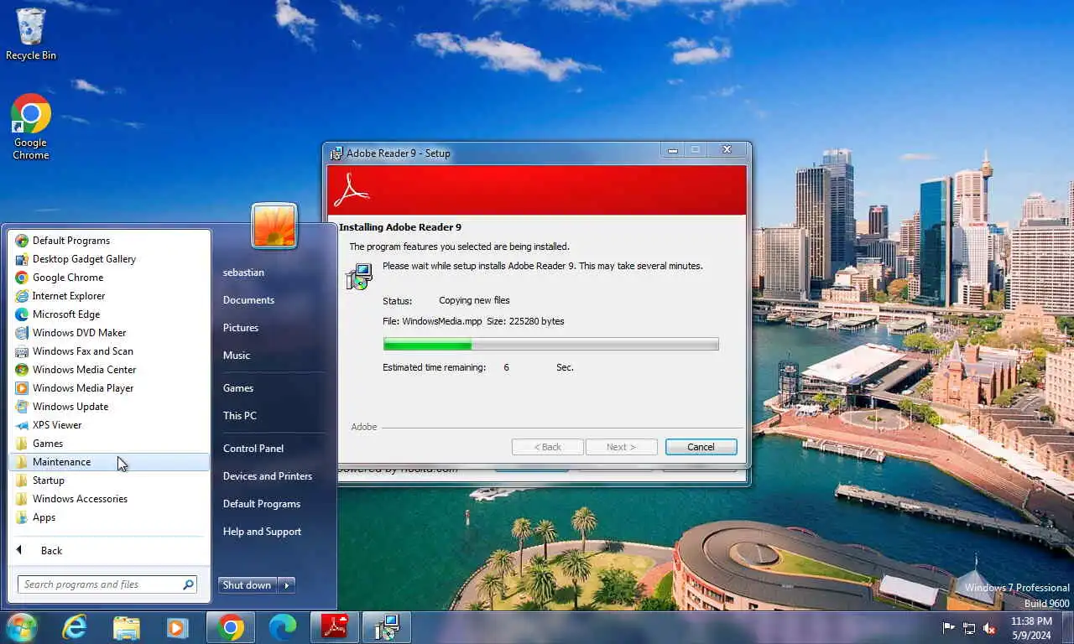The width and height of the screenshot is (1074, 644).
Task: Open Windows Update
Action: tap(109, 407)
